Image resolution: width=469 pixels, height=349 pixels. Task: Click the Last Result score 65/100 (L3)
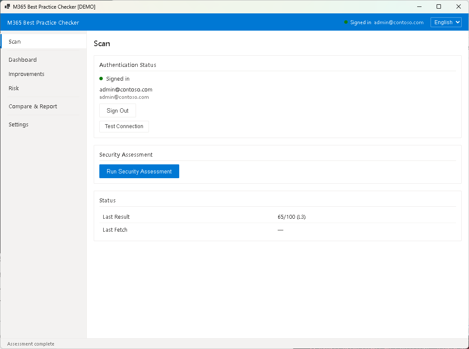[292, 217]
